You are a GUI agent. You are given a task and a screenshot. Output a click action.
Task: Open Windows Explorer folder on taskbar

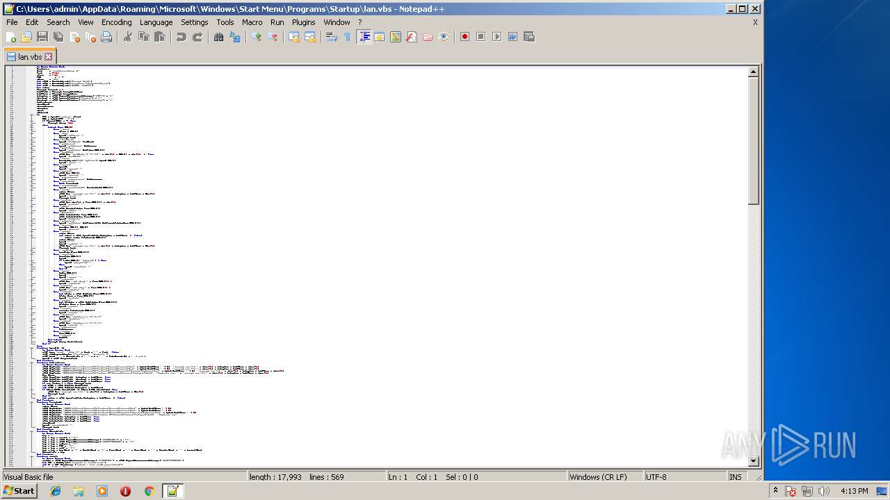click(x=79, y=491)
